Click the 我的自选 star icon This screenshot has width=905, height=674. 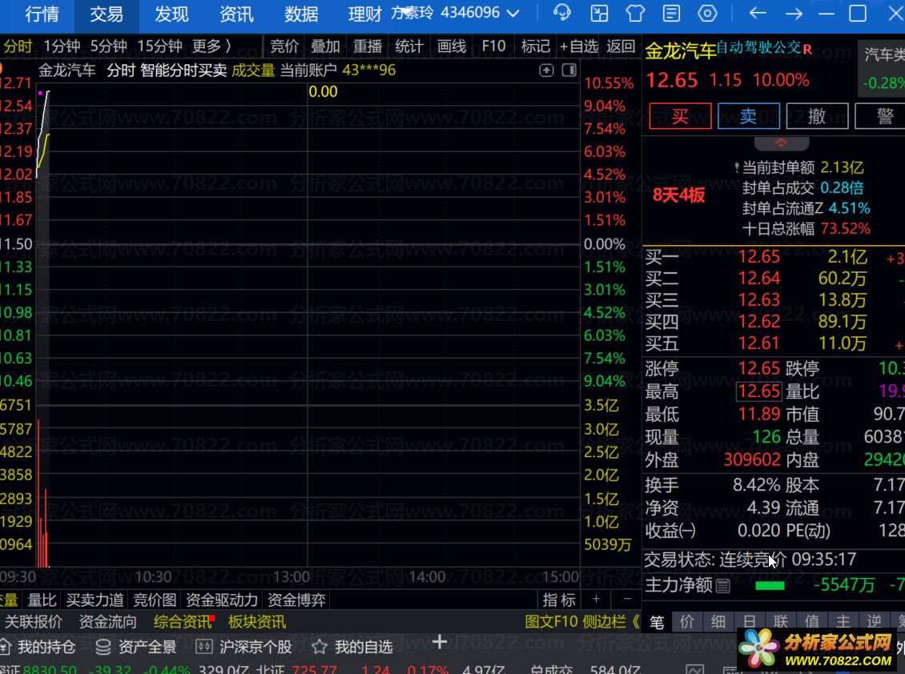(x=320, y=647)
